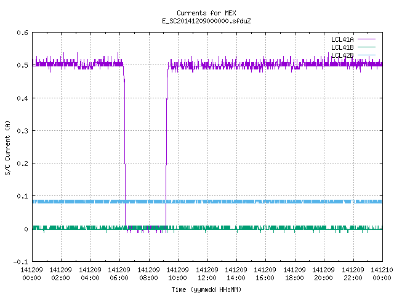
Task: Select the file name E_SC20141209000000.sfduZ
Action: point(206,21)
